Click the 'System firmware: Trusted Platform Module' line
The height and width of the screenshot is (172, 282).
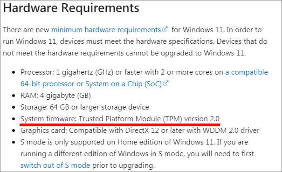click(120, 119)
